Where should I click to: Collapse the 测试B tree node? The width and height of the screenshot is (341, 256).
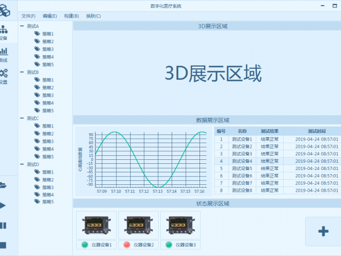click(x=22, y=72)
